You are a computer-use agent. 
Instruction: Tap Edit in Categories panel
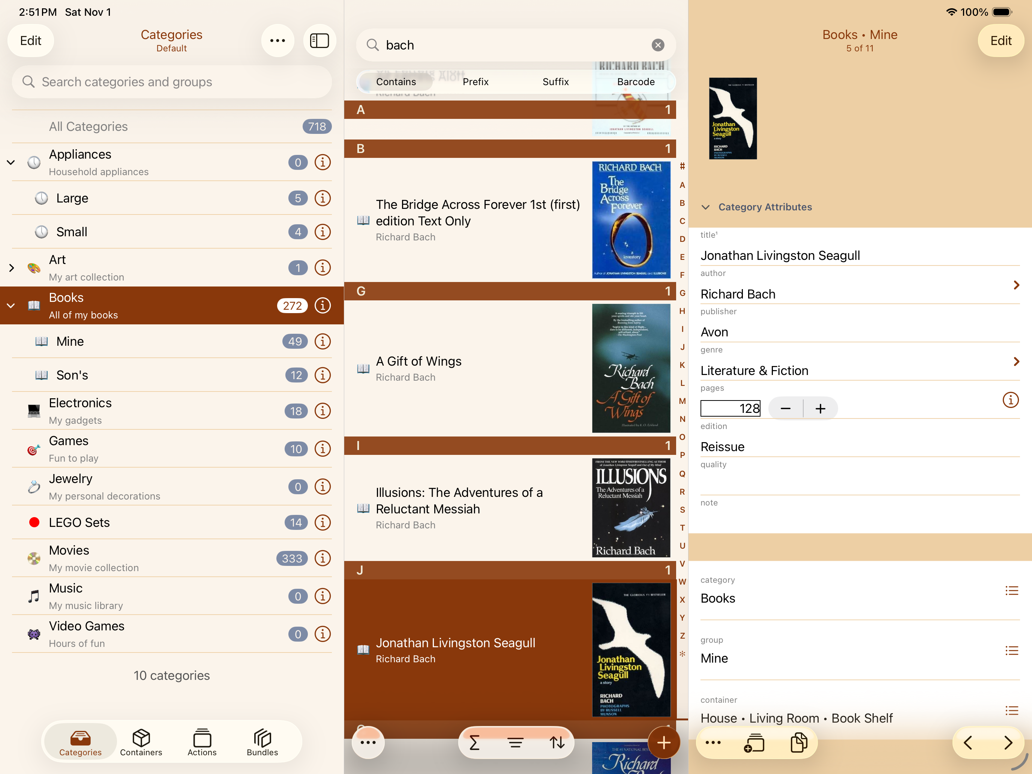coord(31,40)
